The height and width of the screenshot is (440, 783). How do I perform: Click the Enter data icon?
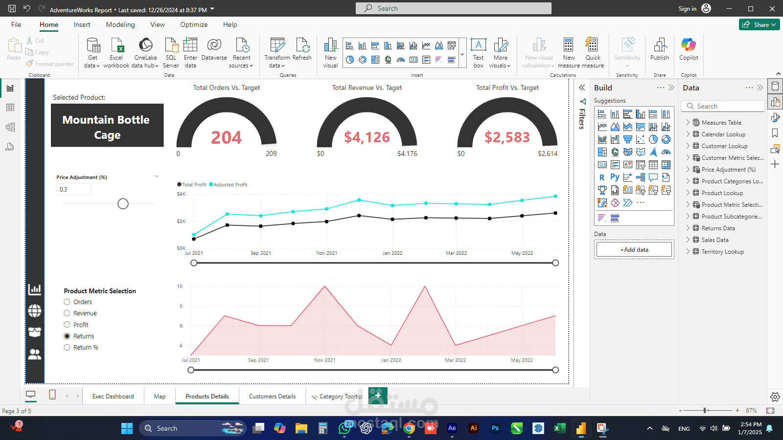click(x=190, y=45)
